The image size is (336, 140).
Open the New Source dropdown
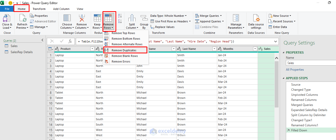[280, 16]
